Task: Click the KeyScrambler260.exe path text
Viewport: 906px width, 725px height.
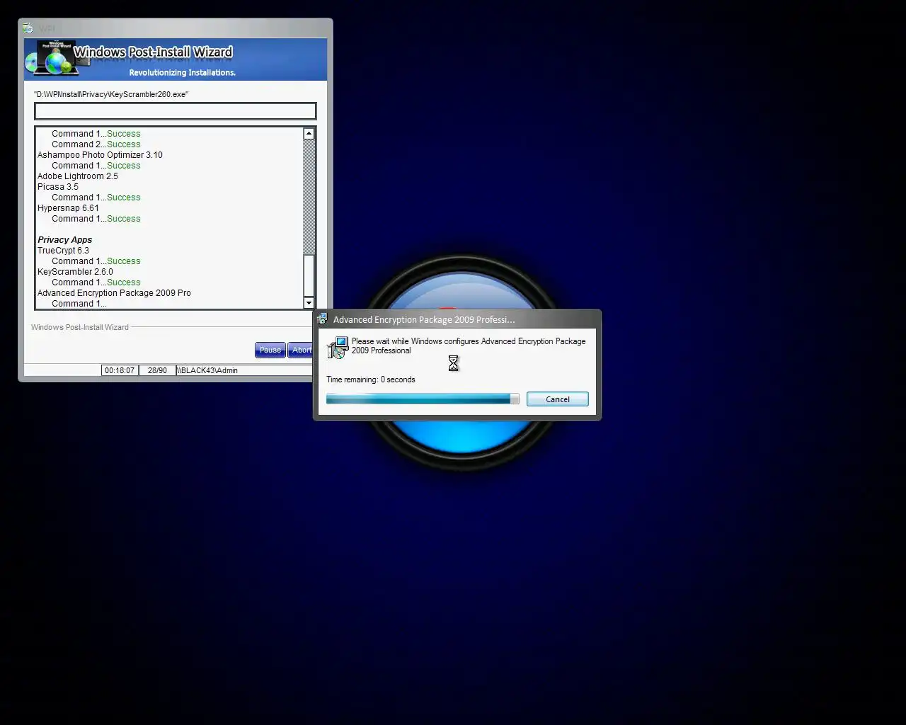Action: [x=111, y=94]
